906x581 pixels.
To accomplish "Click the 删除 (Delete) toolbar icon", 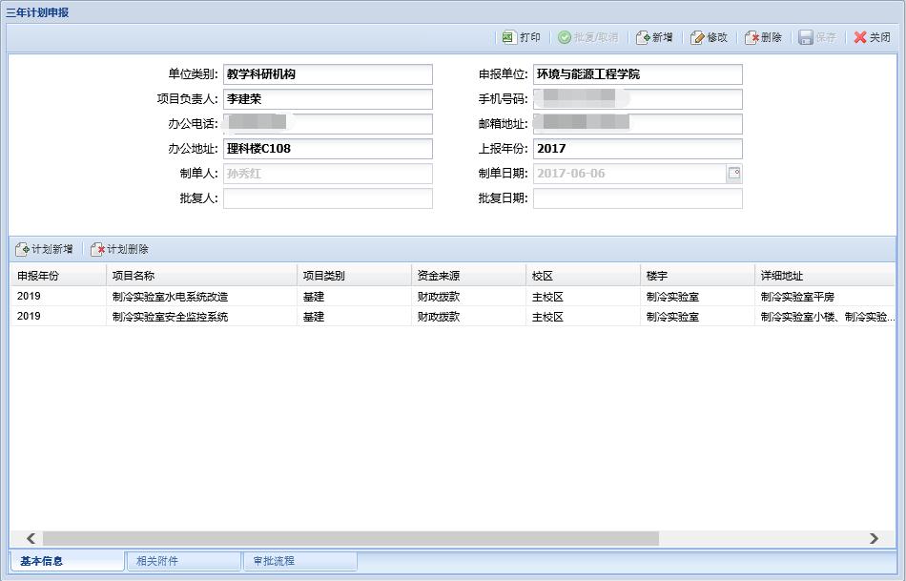I will [752, 37].
